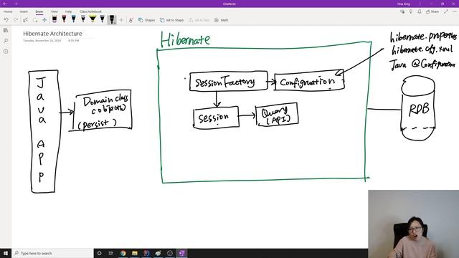Image resolution: width=459 pixels, height=258 pixels.
Task: Click the Share button
Action: pyautogui.click(x=432, y=11)
